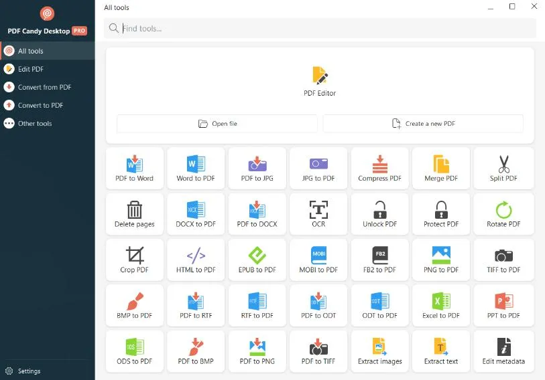Click the Rotate PDF tool
The image size is (545, 380).
[503, 214]
